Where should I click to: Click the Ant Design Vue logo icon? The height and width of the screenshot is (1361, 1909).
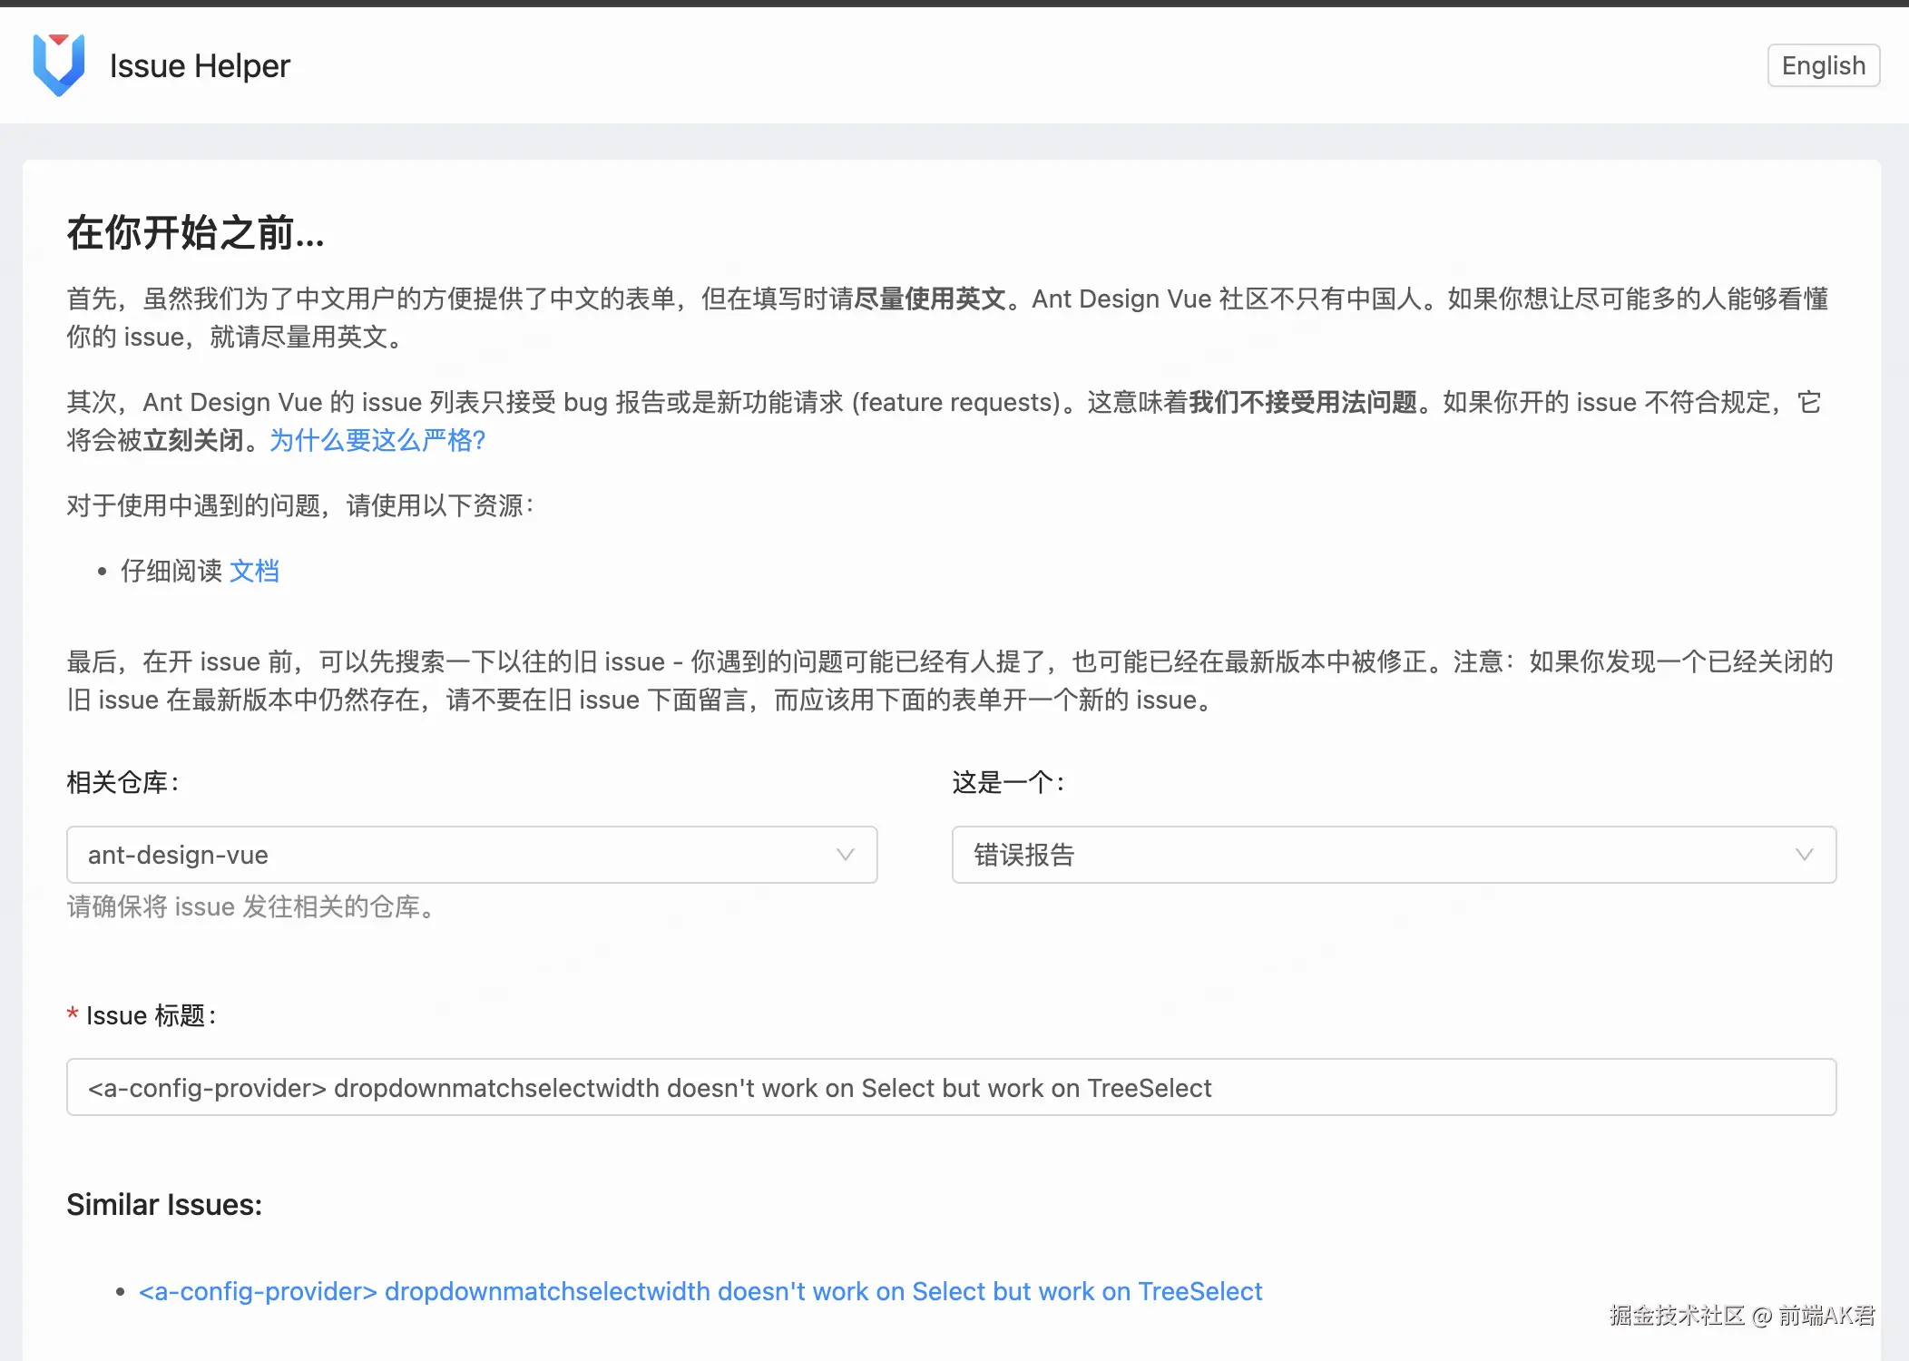pos(58,65)
